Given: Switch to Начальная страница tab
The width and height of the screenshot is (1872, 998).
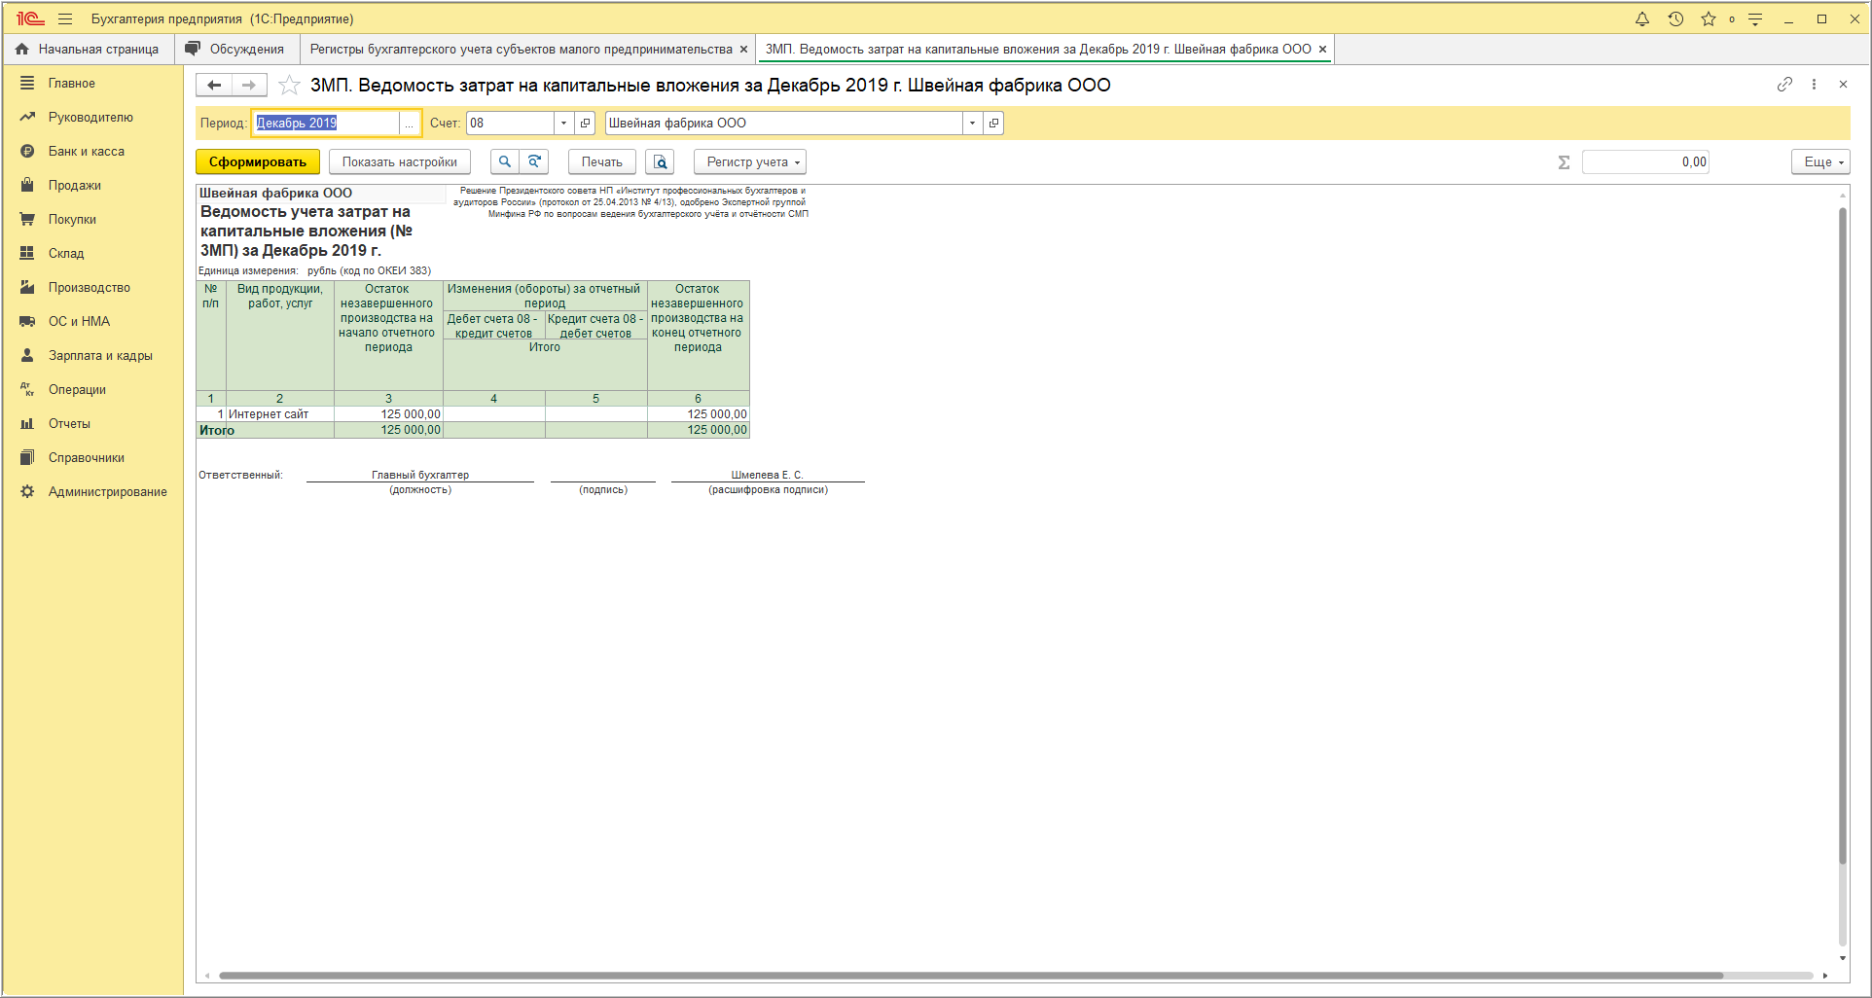Looking at the screenshot, I should 88,49.
